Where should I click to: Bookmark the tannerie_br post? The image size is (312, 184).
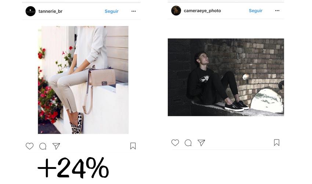133,146
